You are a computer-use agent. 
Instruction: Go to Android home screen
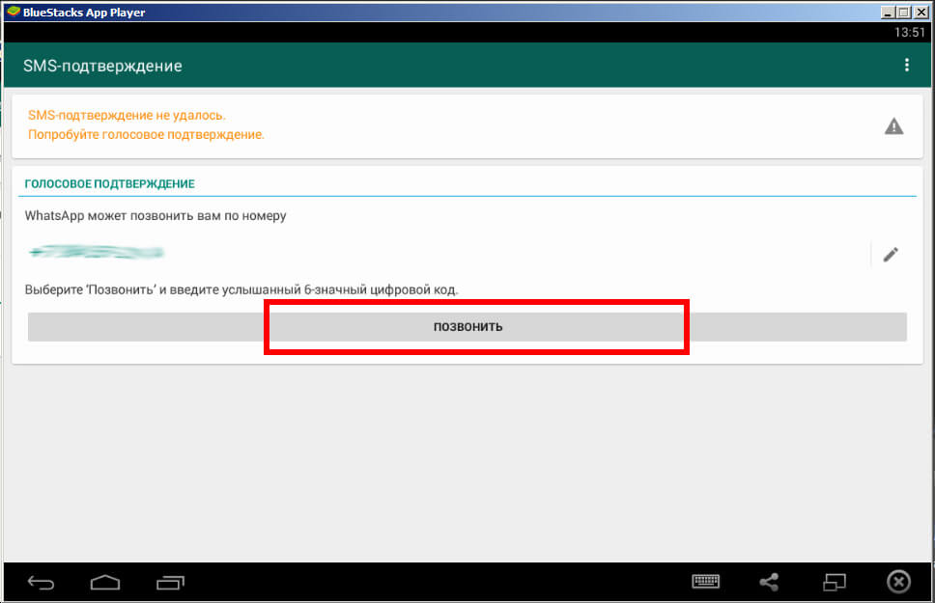click(x=105, y=582)
